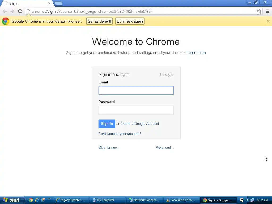Close the Chrome window

[265, 2]
